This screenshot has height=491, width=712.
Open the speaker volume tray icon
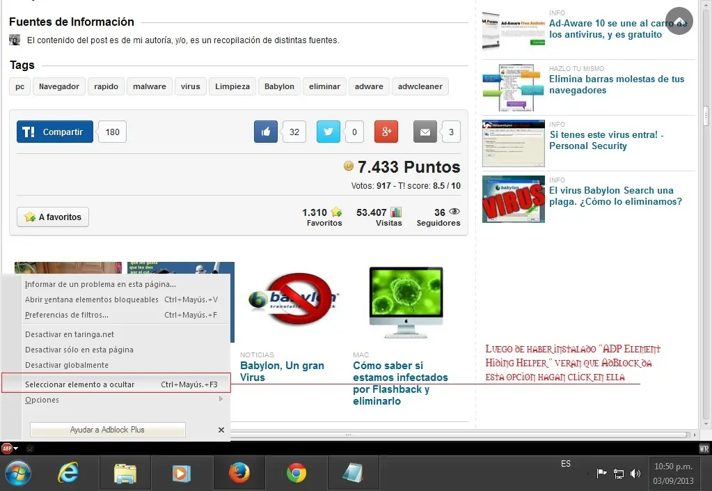coord(635,474)
